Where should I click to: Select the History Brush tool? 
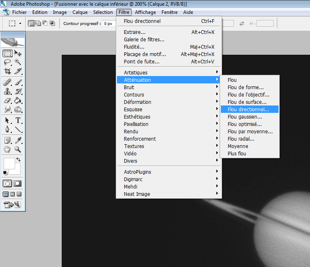tap(18, 91)
